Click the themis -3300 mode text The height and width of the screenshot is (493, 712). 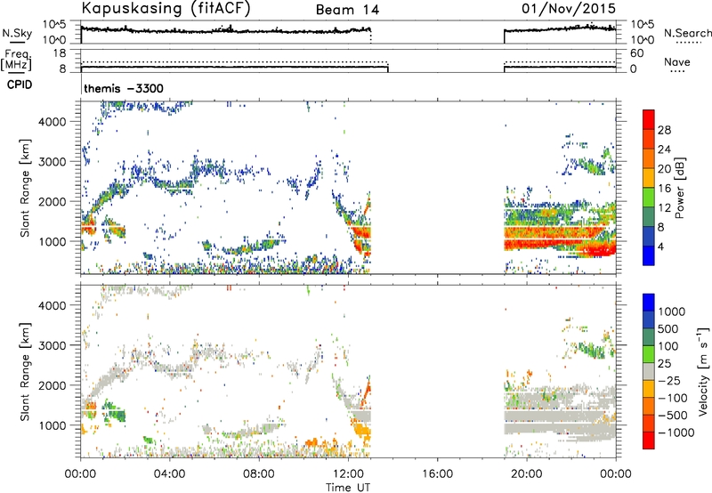click(124, 88)
